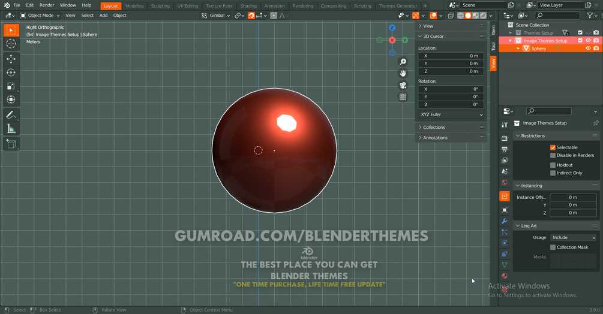Open the File menu
Screen dimensions: 603x314
(17, 5)
